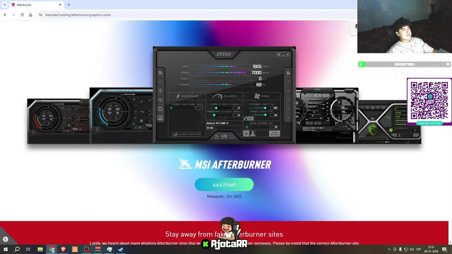Image resolution: width=452 pixels, height=254 pixels.
Task: Click the Fan Sync button in preview
Action: (274, 133)
